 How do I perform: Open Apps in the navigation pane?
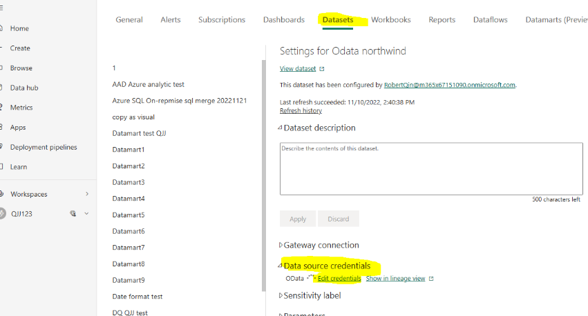(18, 128)
